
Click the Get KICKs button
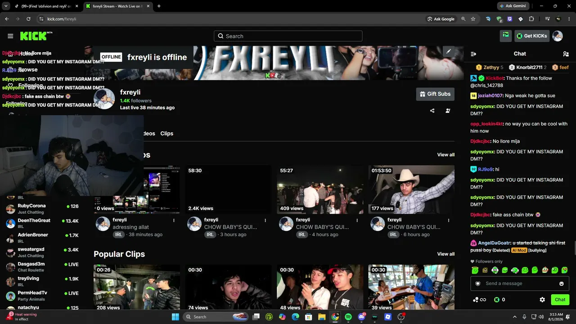point(532,36)
